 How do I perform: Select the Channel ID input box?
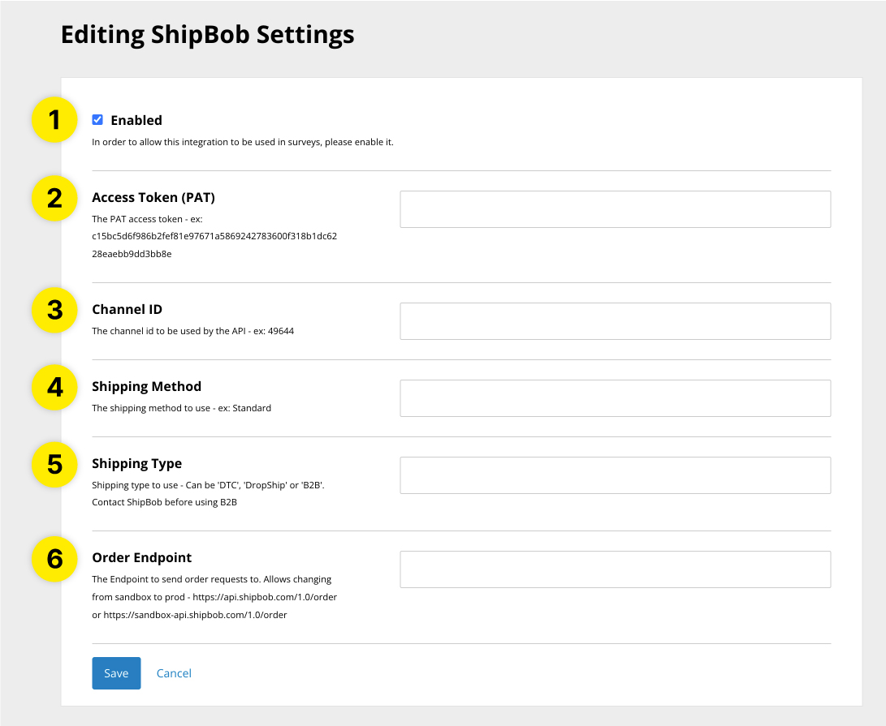(x=615, y=321)
